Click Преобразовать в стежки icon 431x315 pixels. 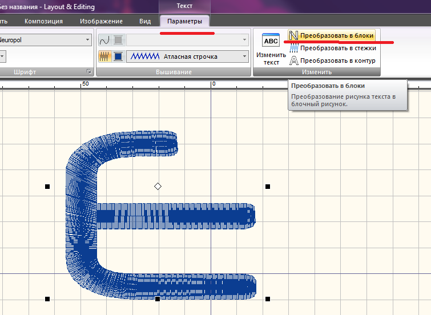pos(294,49)
